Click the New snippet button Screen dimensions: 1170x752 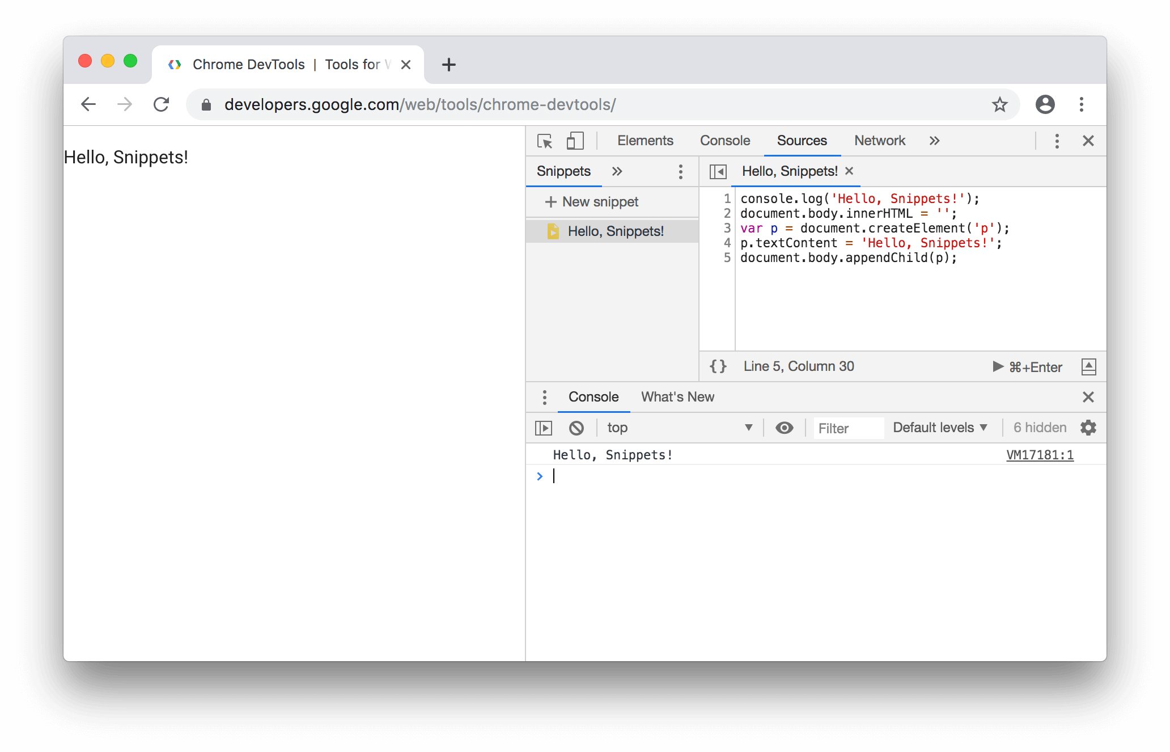tap(592, 202)
